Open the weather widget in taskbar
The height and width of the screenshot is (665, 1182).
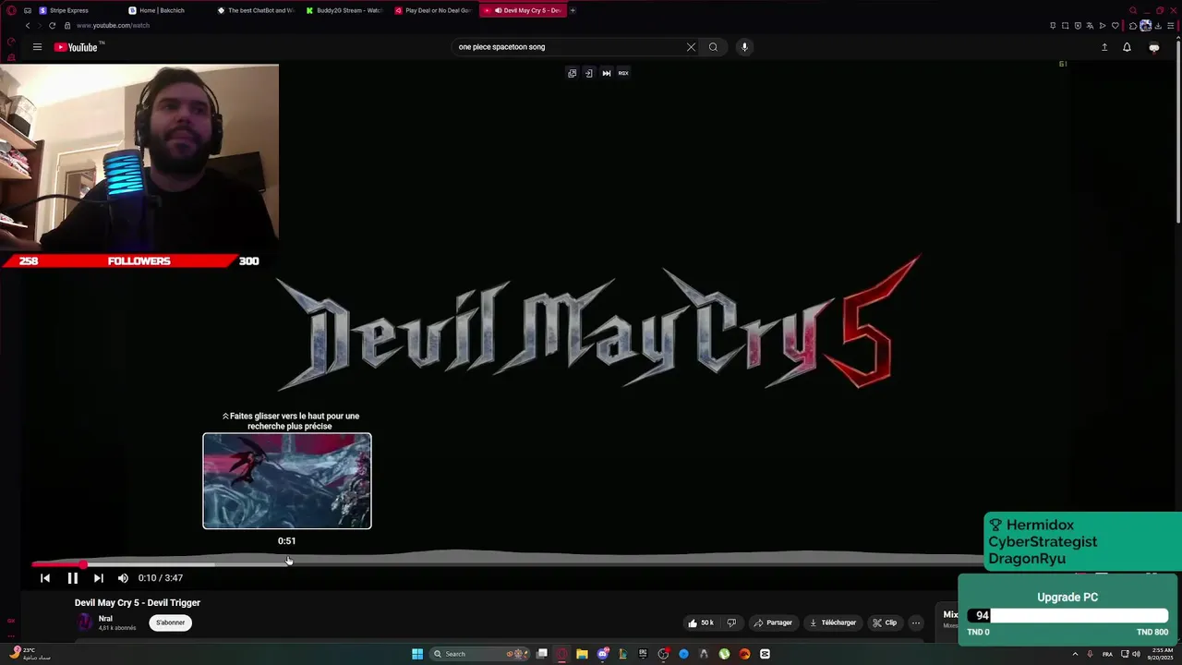point(30,654)
